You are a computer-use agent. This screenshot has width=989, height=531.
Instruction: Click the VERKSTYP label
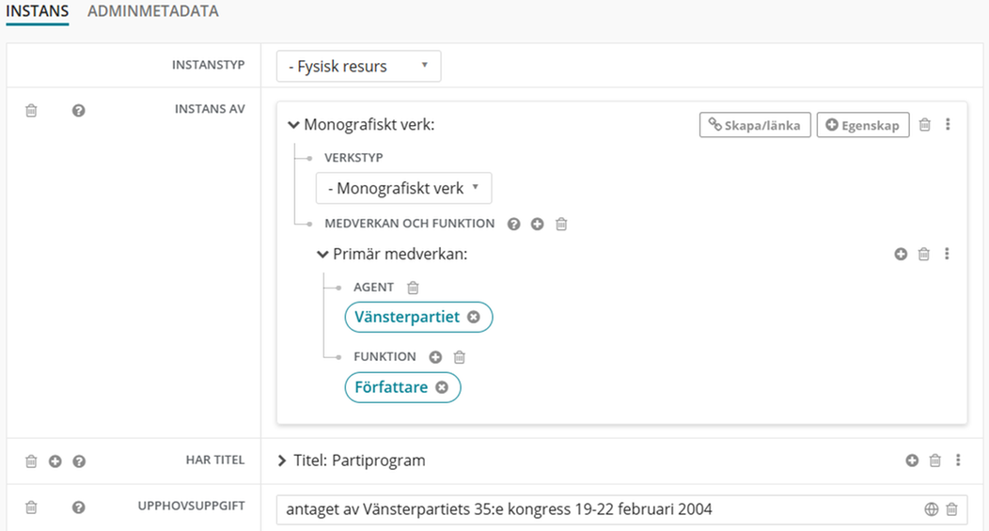[353, 158]
